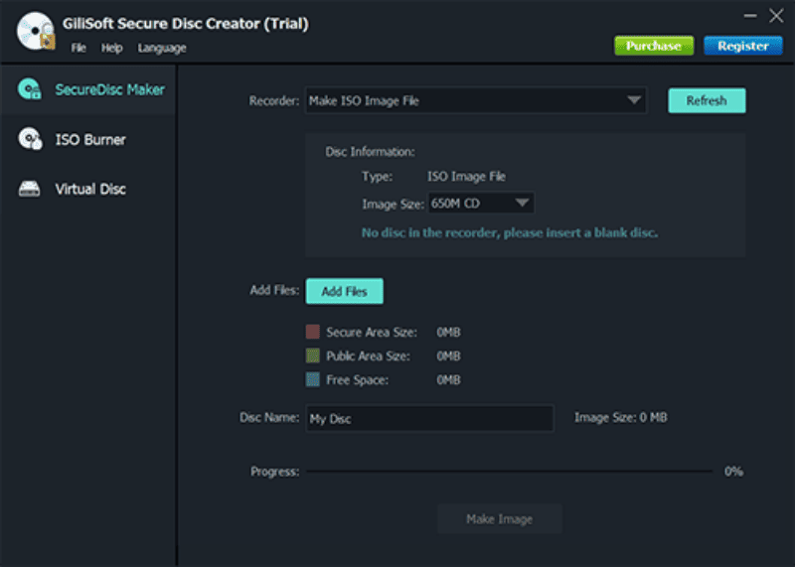This screenshot has width=795, height=567.
Task: Click the Progress bar track
Action: (x=509, y=472)
